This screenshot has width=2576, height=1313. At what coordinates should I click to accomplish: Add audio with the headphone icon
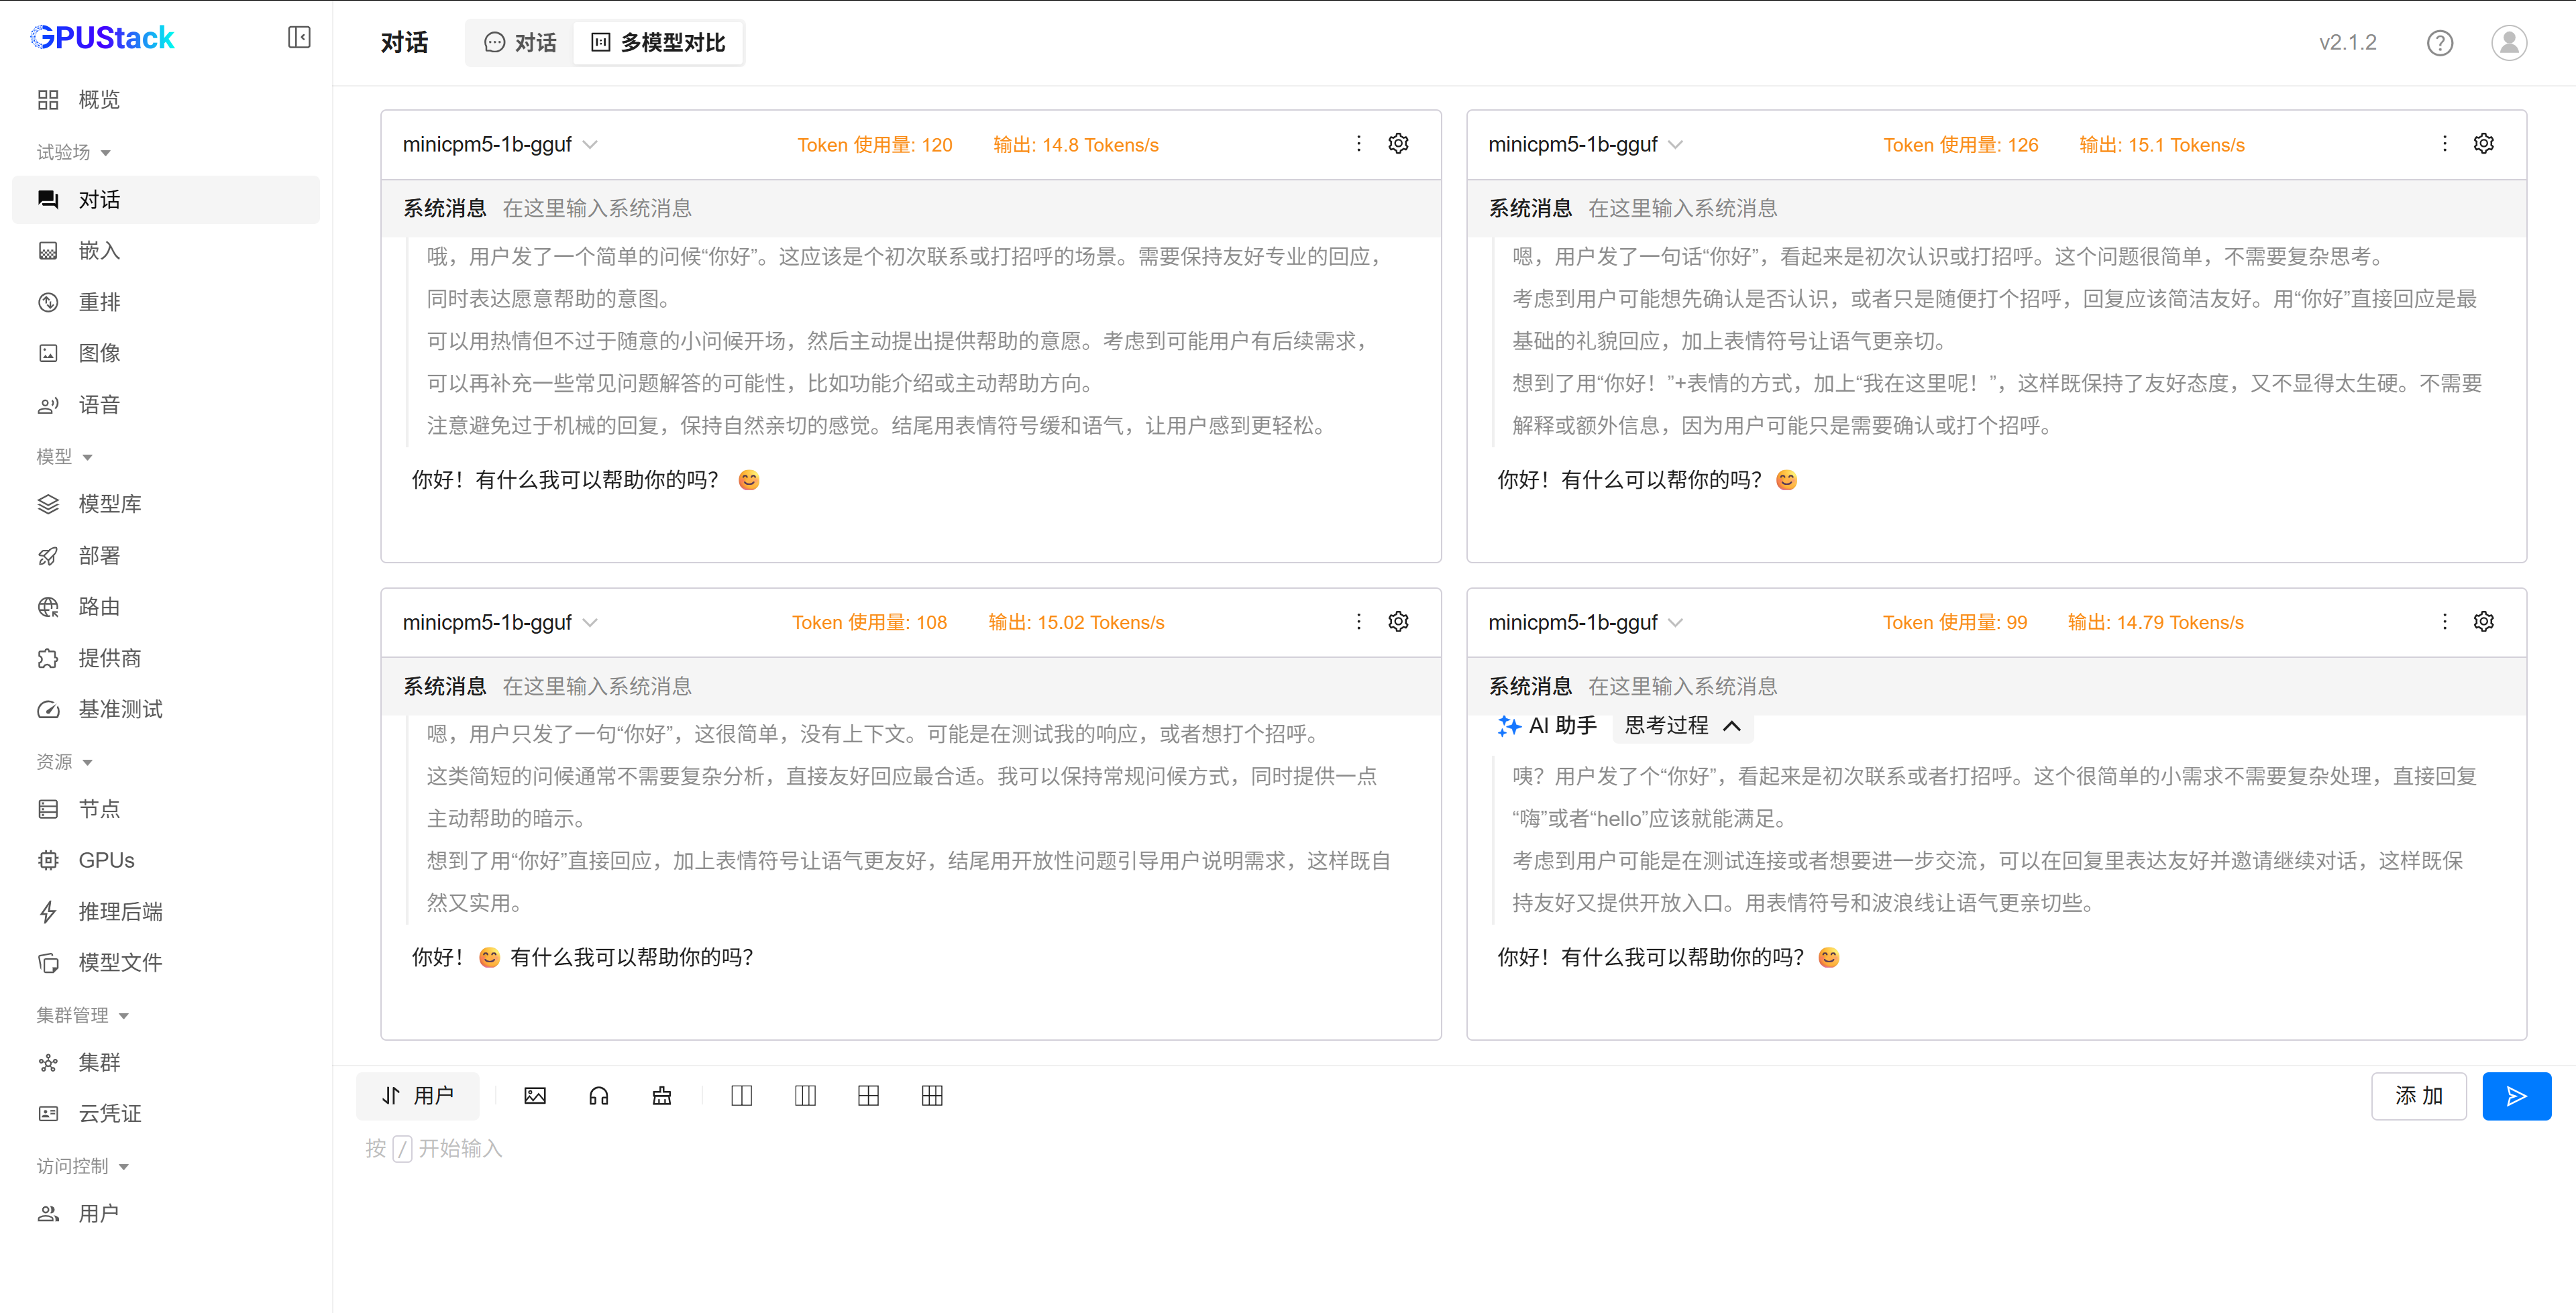pyautogui.click(x=599, y=1096)
